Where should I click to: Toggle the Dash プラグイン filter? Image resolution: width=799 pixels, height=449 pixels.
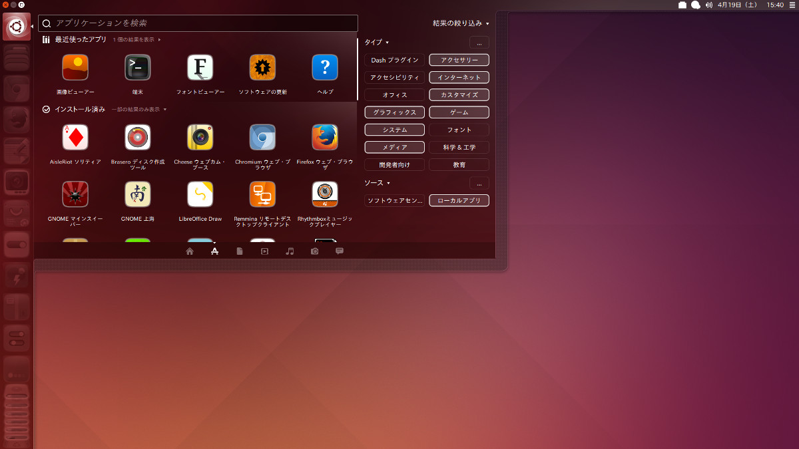coord(395,60)
